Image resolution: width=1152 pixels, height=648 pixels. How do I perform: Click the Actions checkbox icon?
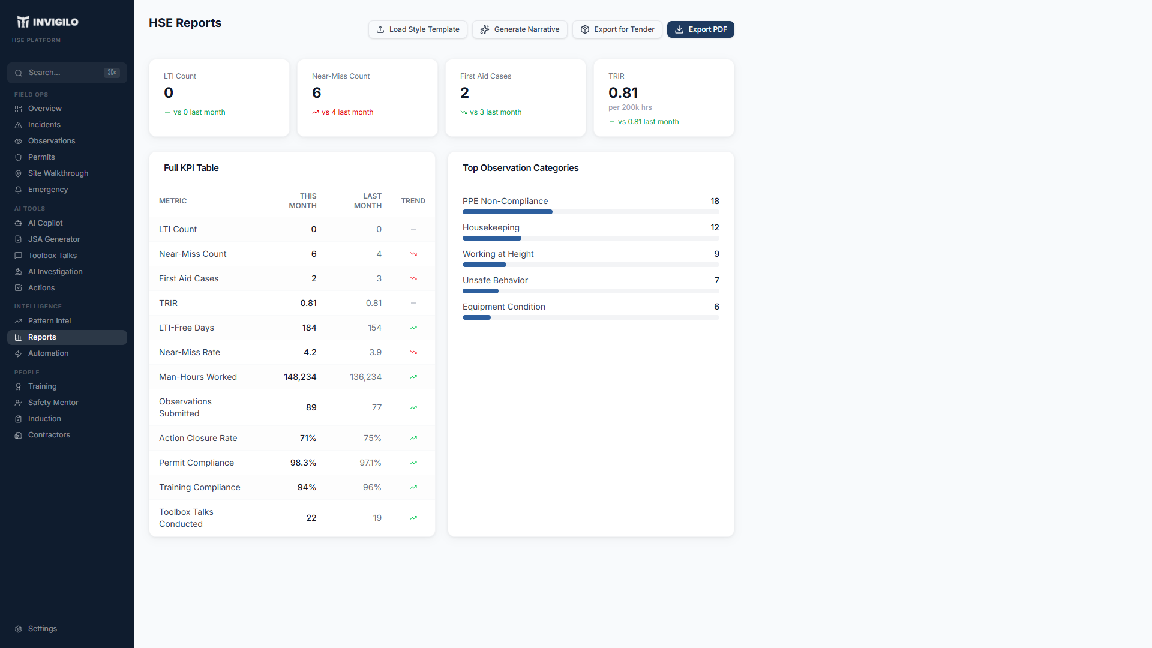(18, 288)
